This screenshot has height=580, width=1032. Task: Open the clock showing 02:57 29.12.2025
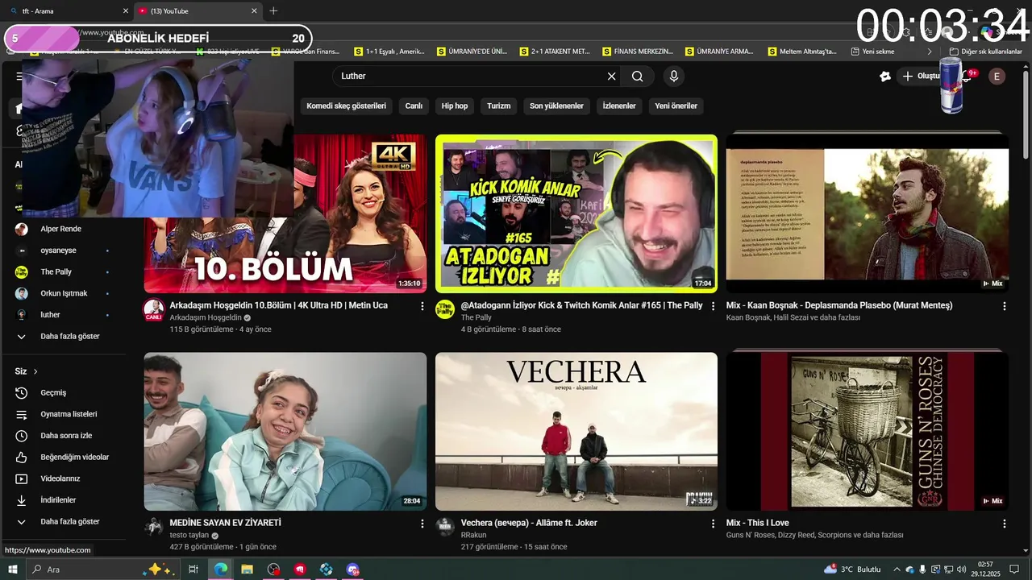pyautogui.click(x=985, y=570)
